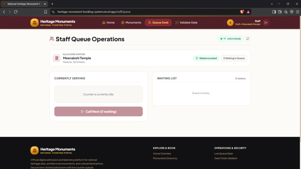The width and height of the screenshot is (301, 169).
Task: Click the staff avatar circle labeled S
Action: 230,23
